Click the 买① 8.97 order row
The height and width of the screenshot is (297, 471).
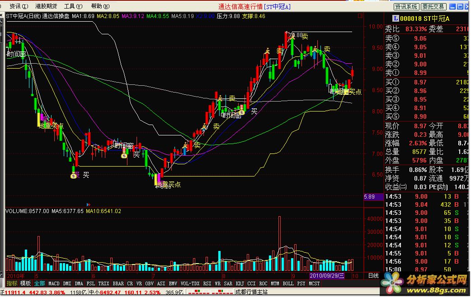[x=427, y=82]
